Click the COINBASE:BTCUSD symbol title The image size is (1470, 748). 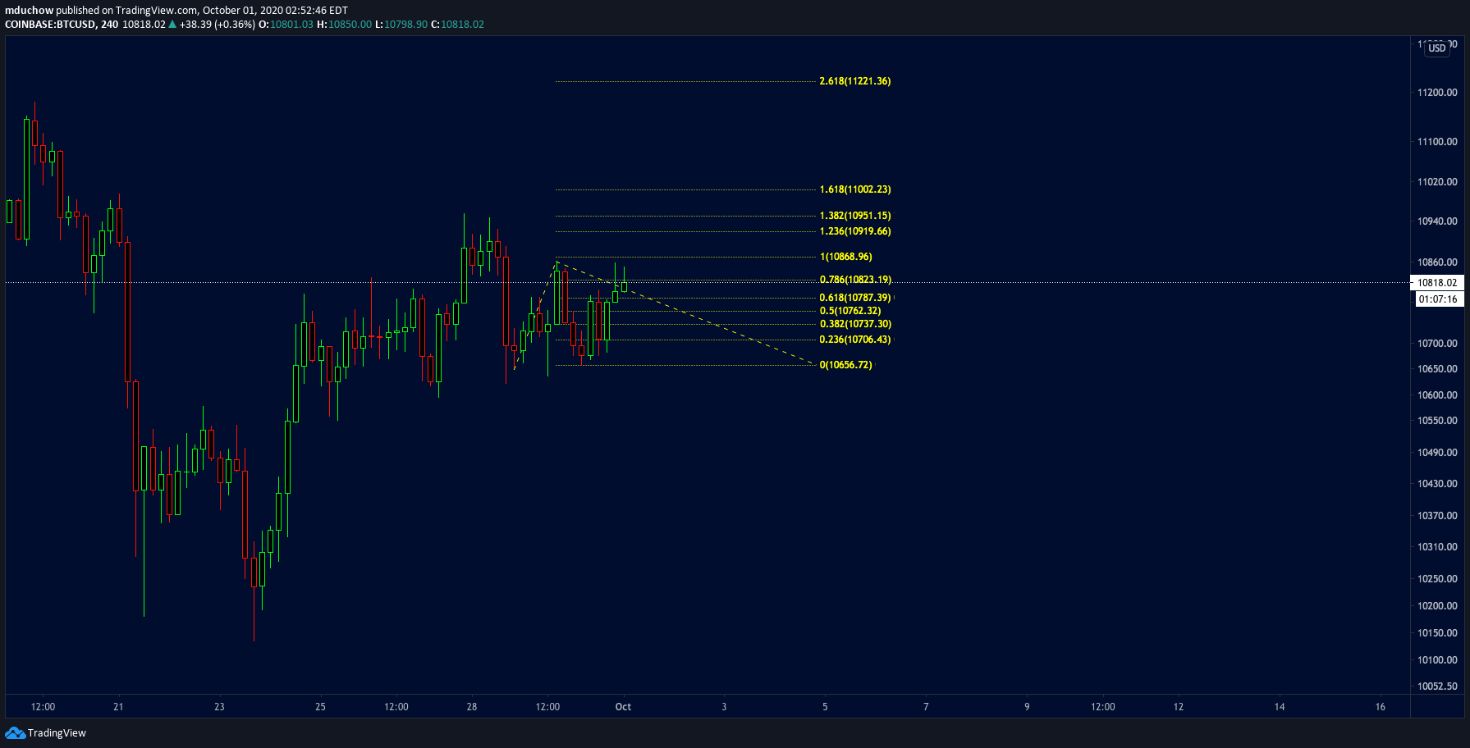[50, 25]
